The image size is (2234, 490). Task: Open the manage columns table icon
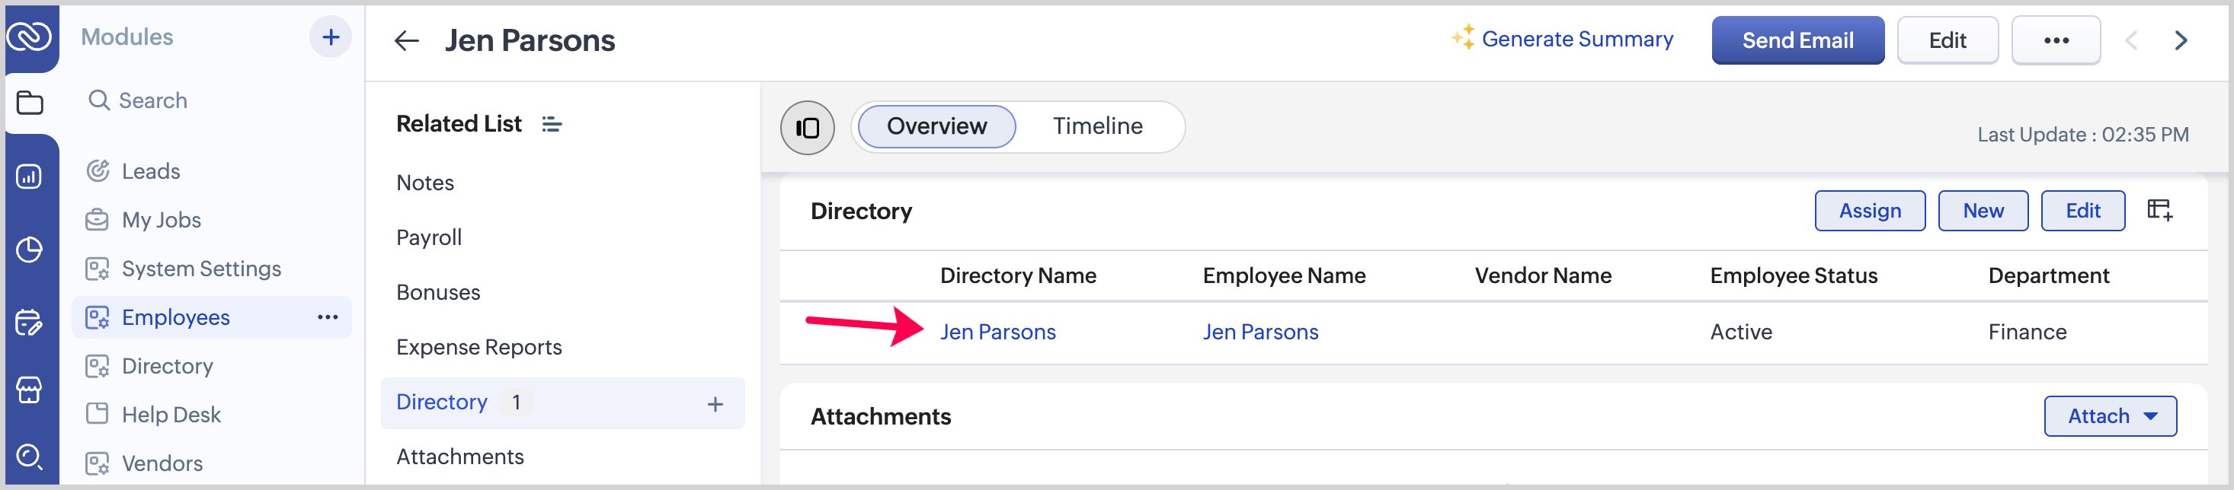2159,210
